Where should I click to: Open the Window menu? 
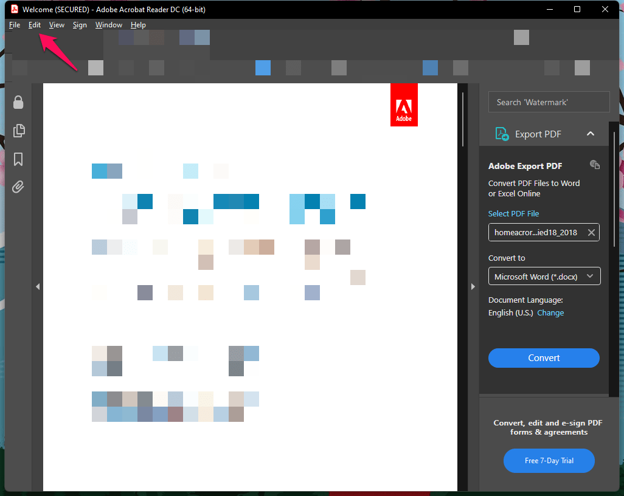(x=109, y=24)
